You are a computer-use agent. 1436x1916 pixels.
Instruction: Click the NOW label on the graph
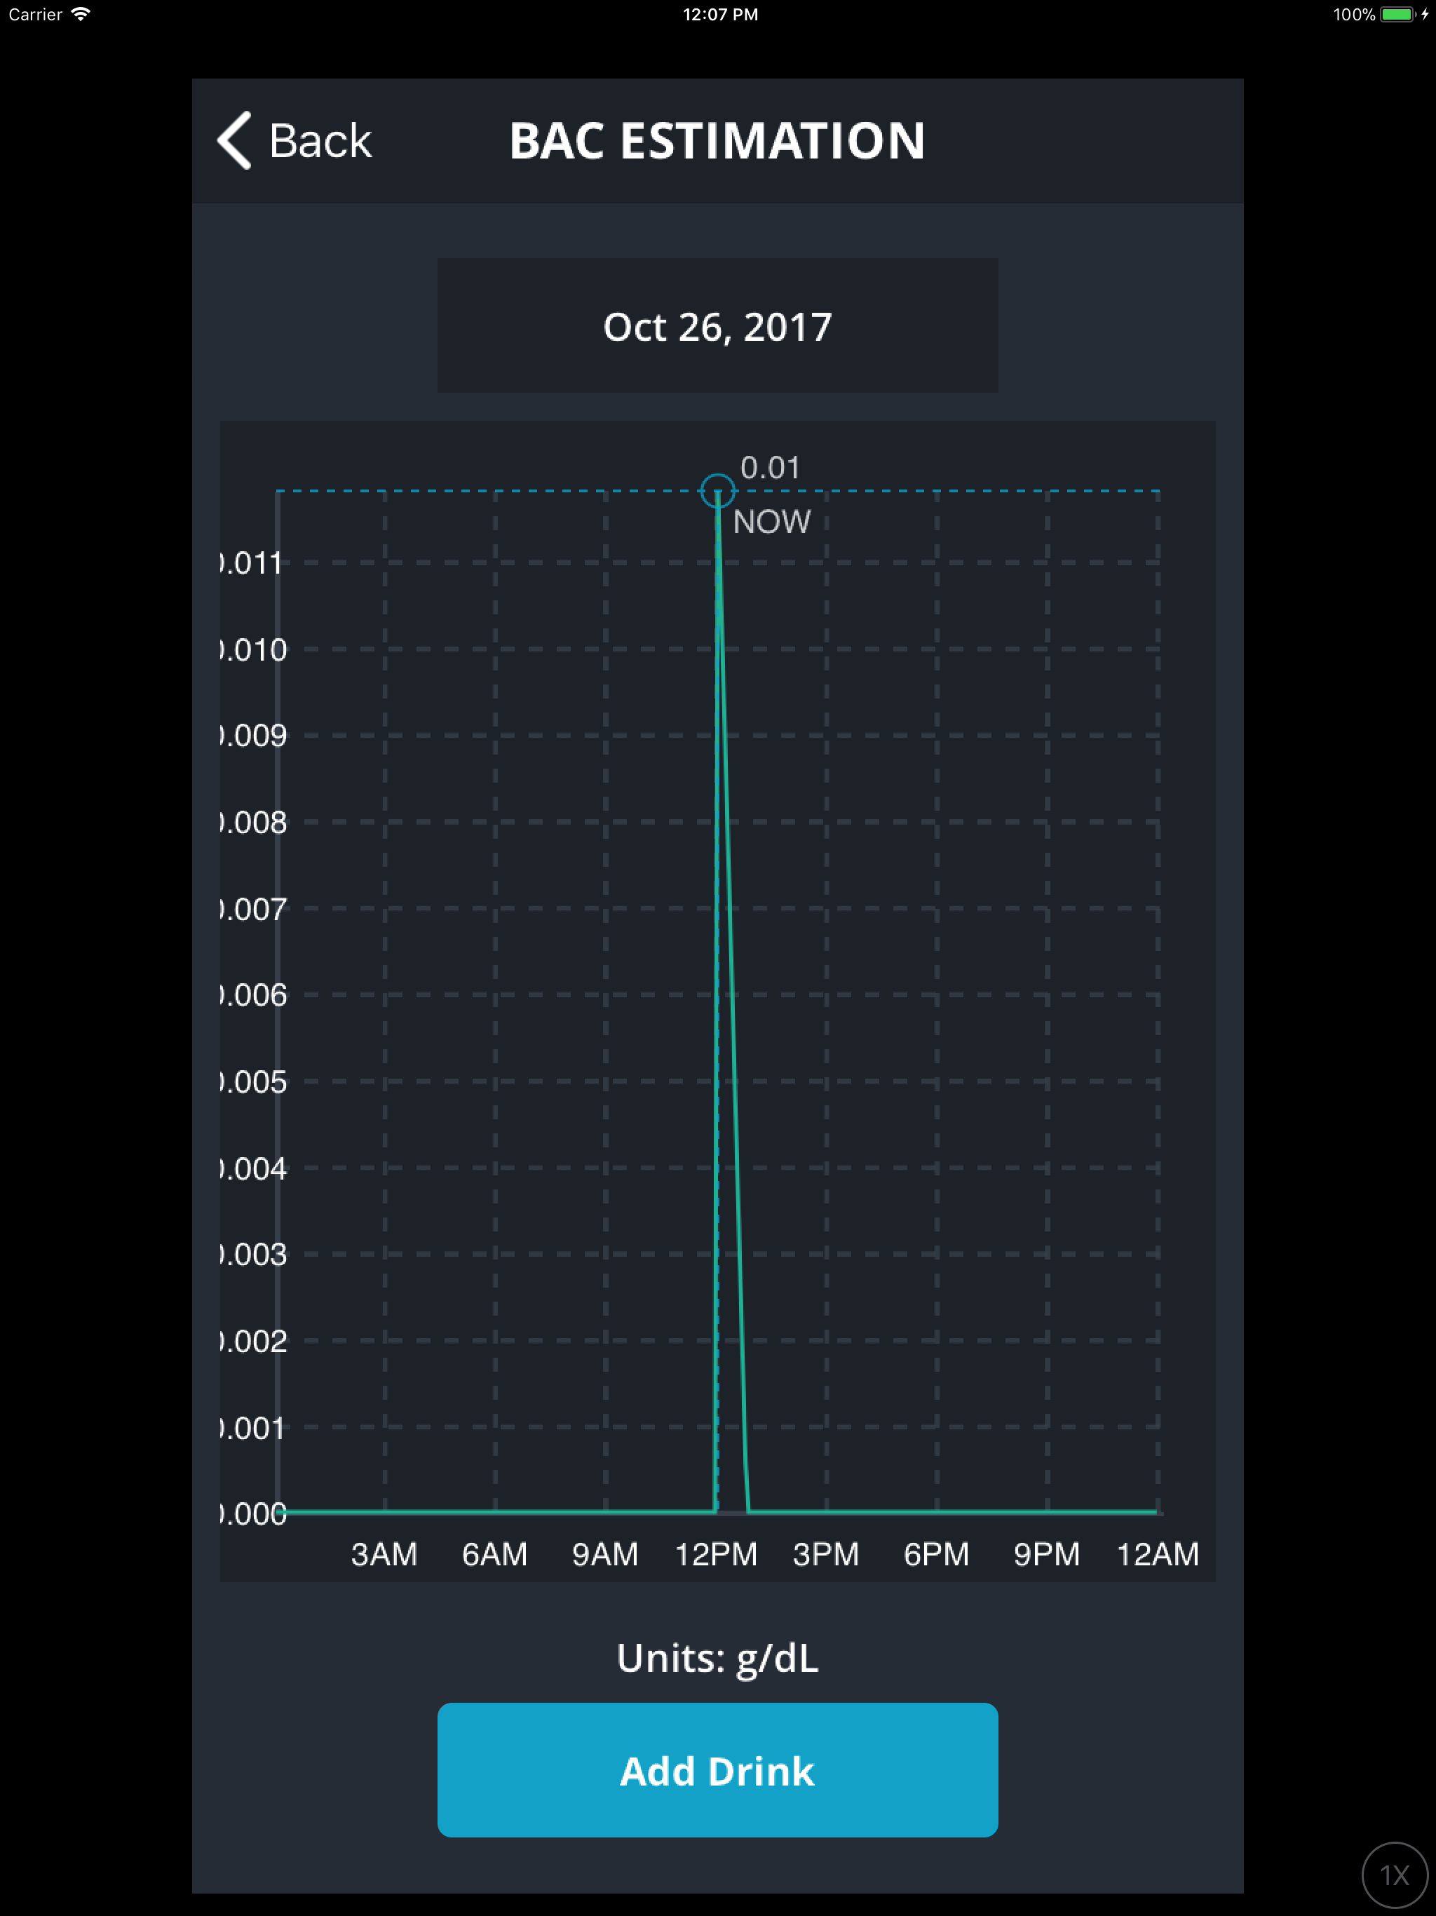pos(772,522)
